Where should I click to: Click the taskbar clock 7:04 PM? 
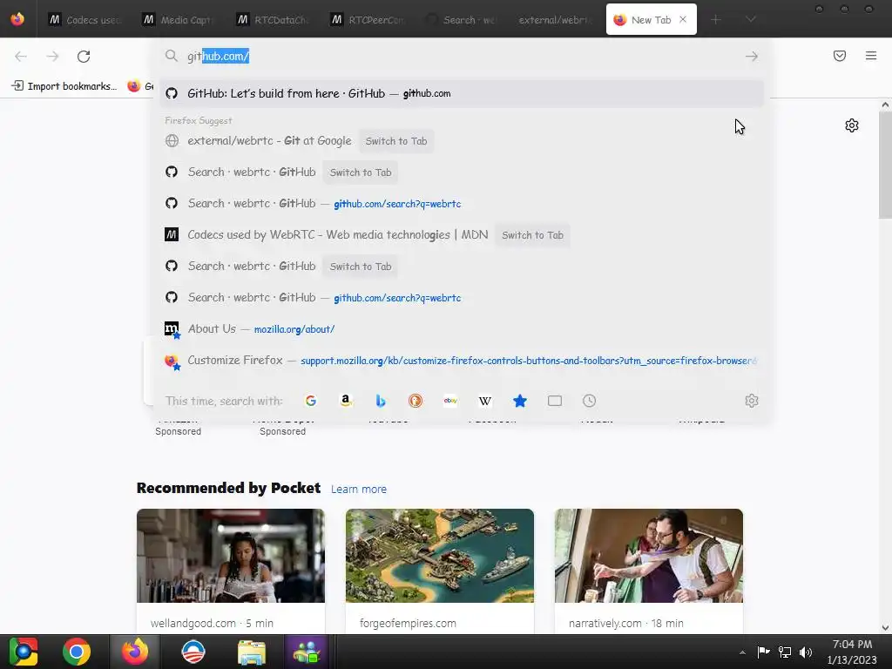coord(852,645)
